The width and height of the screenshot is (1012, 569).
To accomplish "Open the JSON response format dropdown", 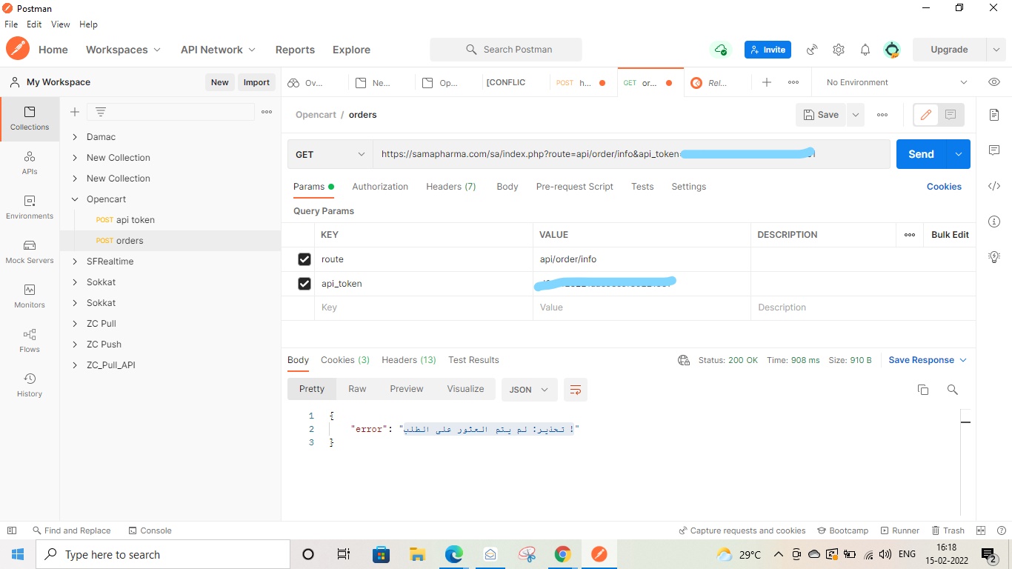I will click(x=529, y=390).
